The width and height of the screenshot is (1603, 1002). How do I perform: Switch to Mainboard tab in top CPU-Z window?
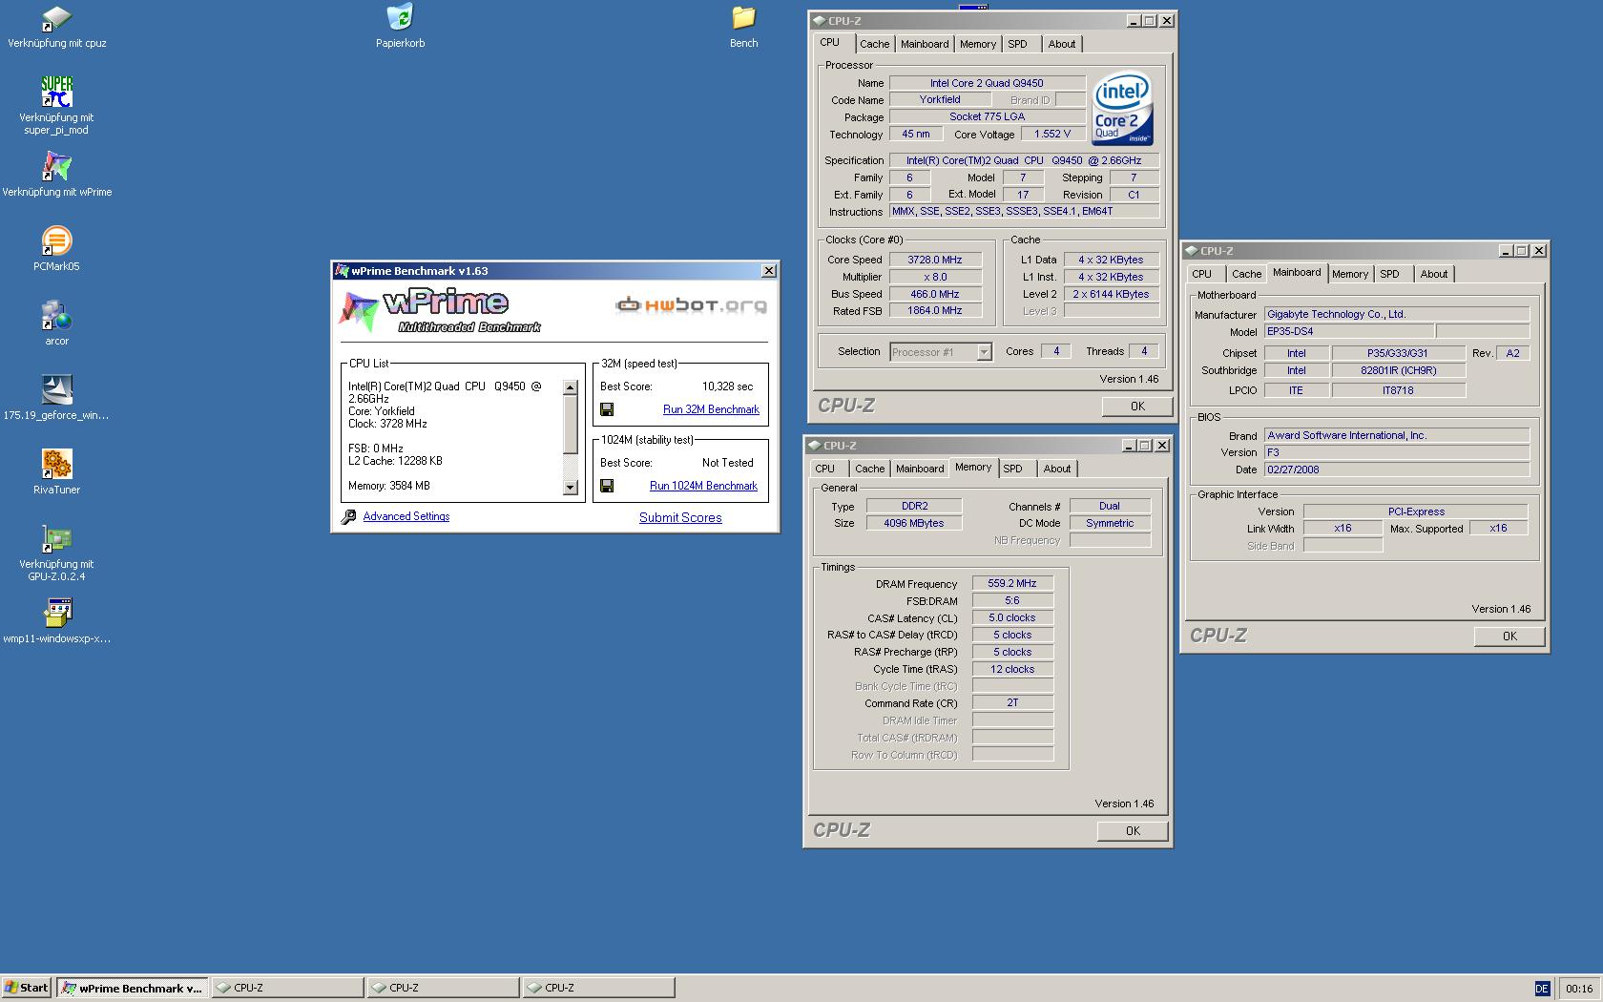pyautogui.click(x=925, y=44)
